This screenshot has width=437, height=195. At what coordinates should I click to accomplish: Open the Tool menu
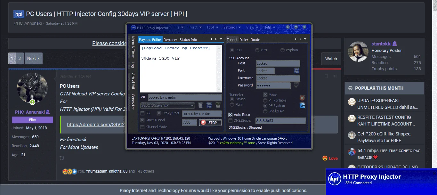(x=212, y=28)
